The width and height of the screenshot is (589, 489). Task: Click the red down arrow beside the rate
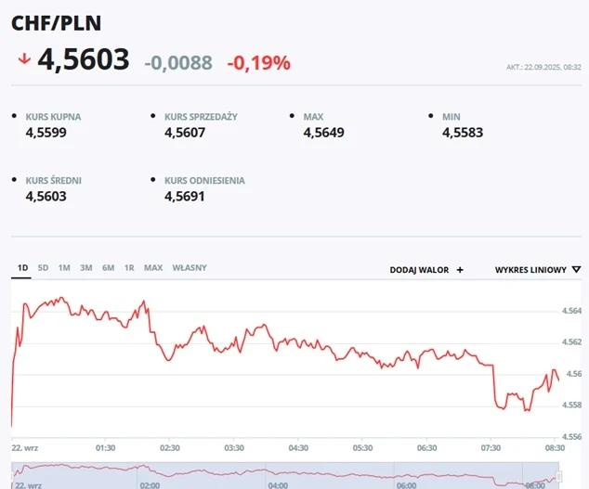[x=23, y=60]
